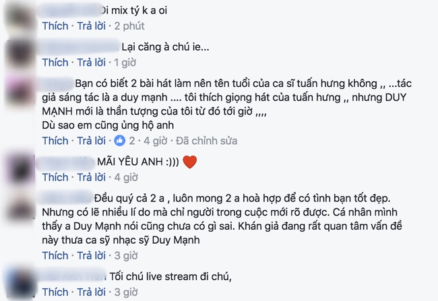438x301 pixels.
Task: Reply to the comment about tuấn hưng songs
Action: pos(92,141)
